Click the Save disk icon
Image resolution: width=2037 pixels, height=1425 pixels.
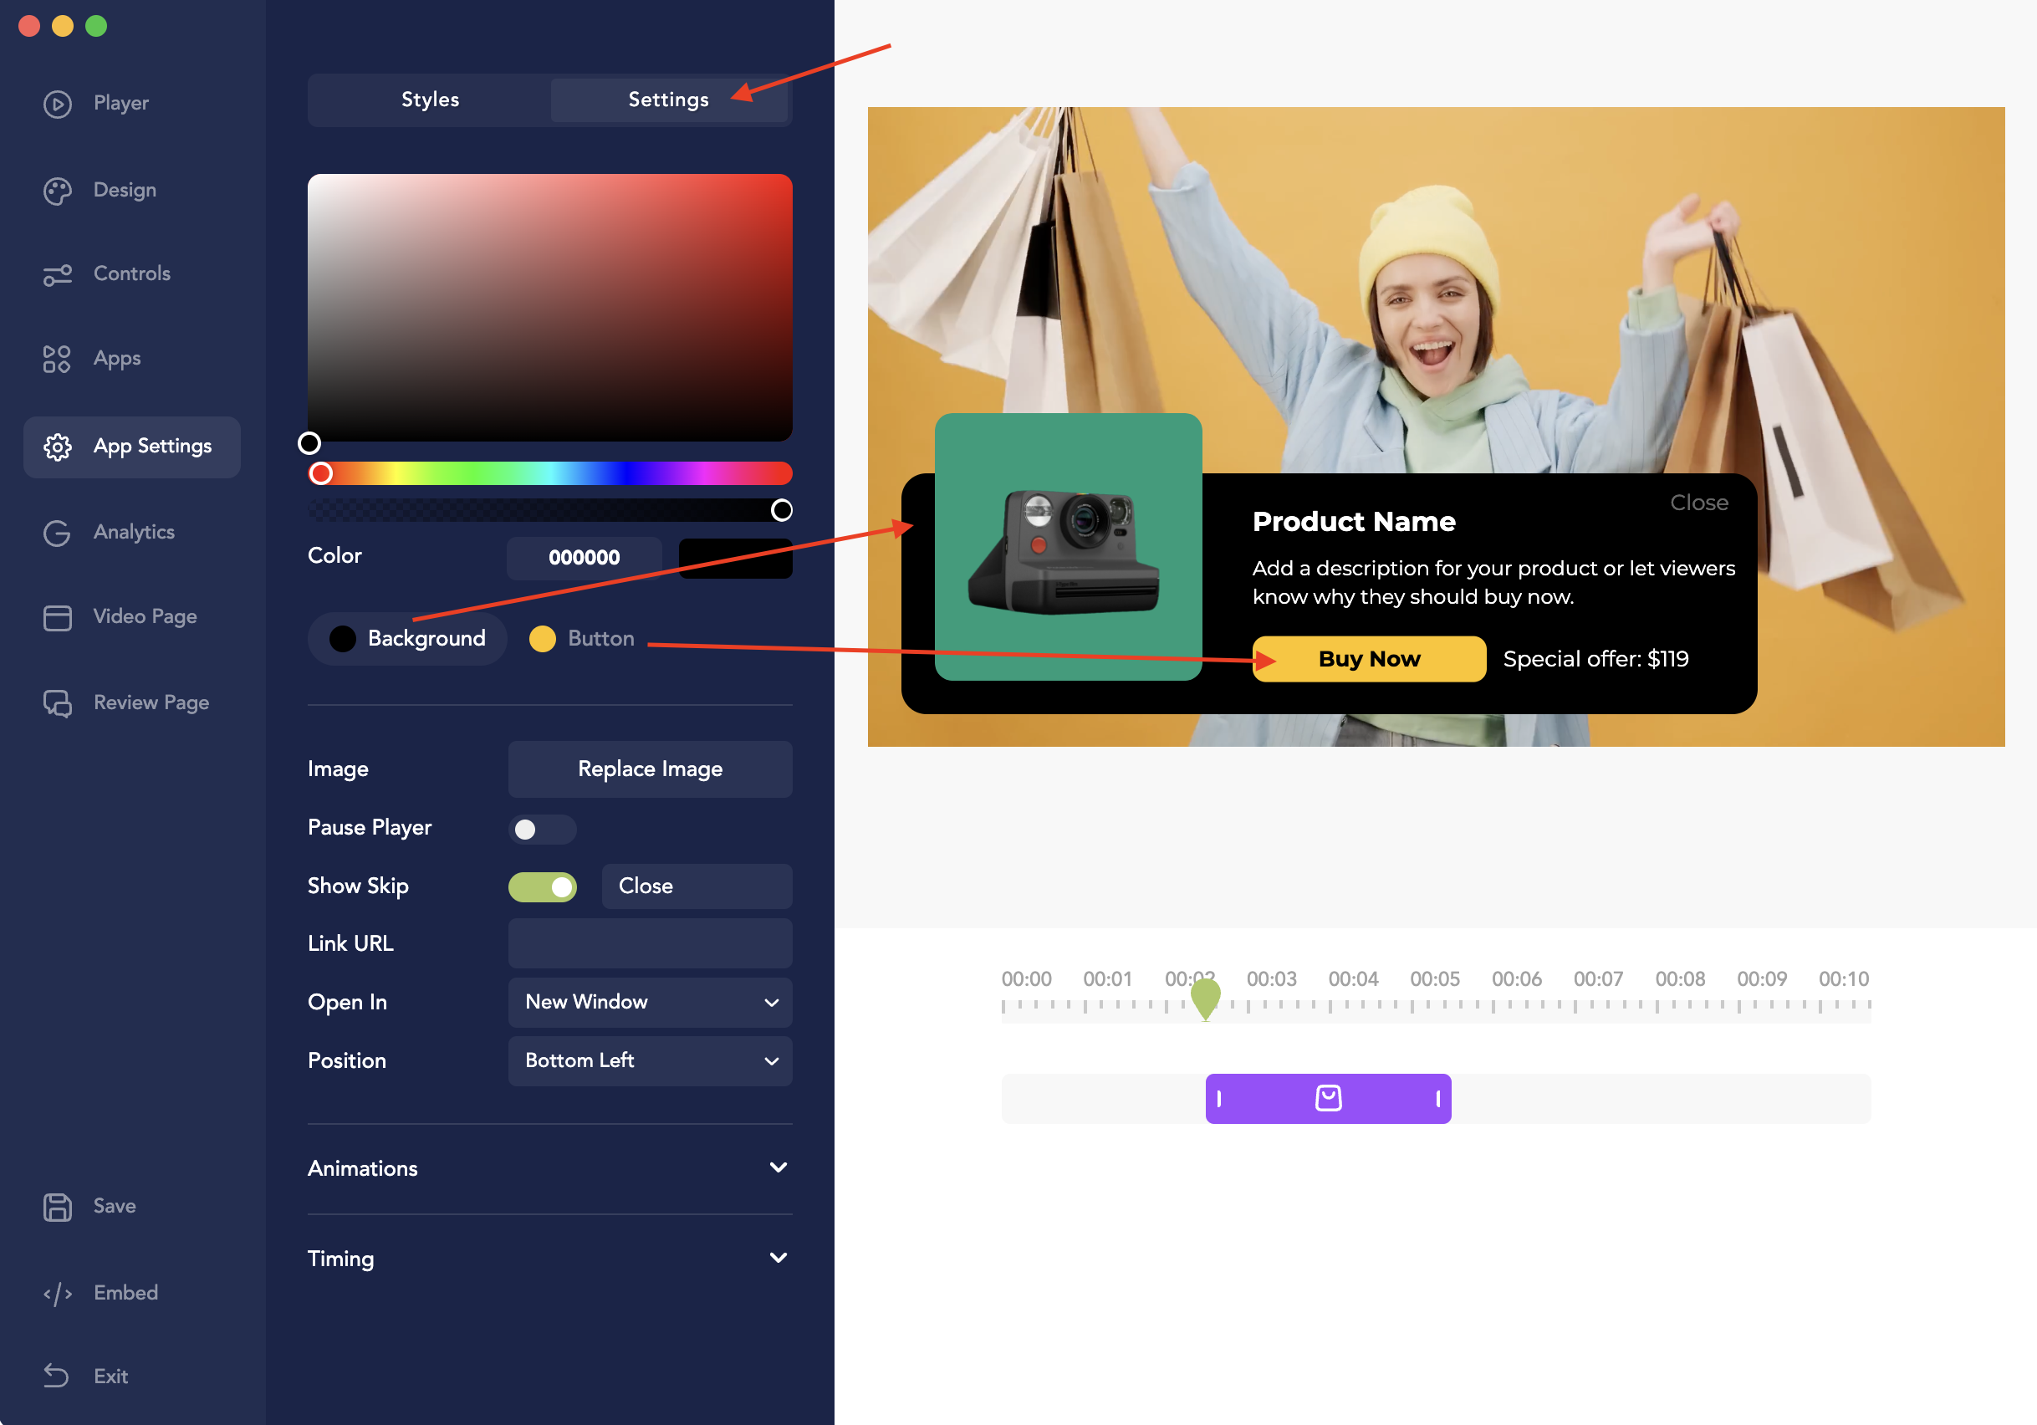58,1207
